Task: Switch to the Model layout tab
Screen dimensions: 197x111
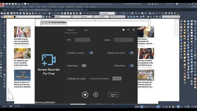Action: [x=5, y=106]
